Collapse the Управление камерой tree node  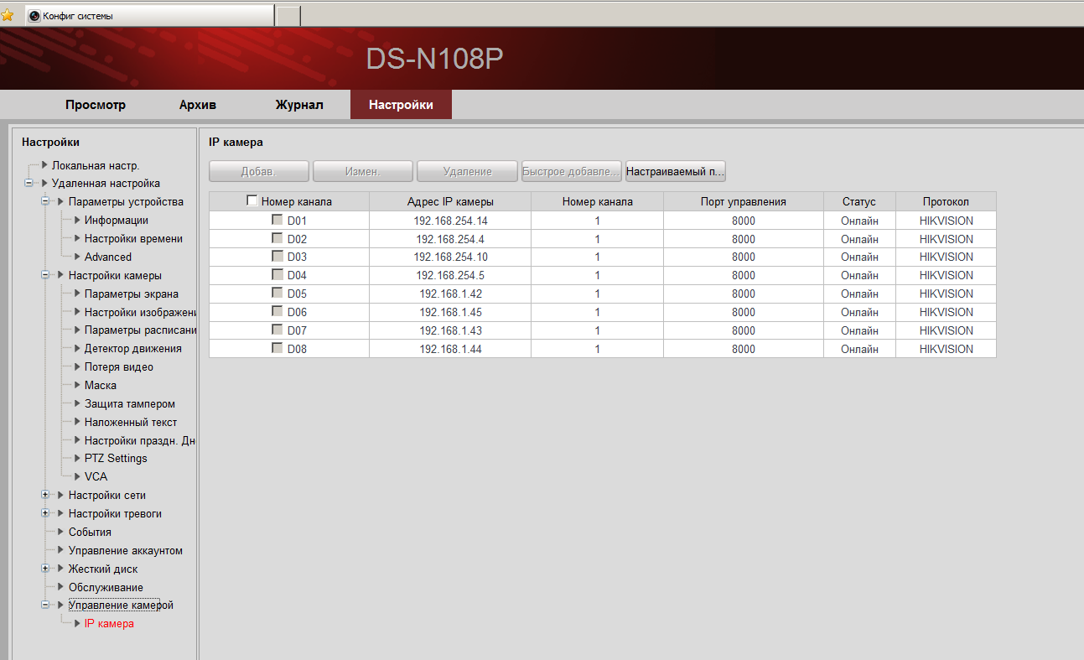[x=45, y=605]
